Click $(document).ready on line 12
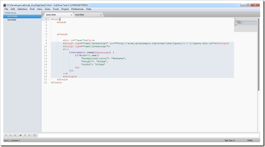This screenshot has width=265, height=147. [x=82, y=52]
